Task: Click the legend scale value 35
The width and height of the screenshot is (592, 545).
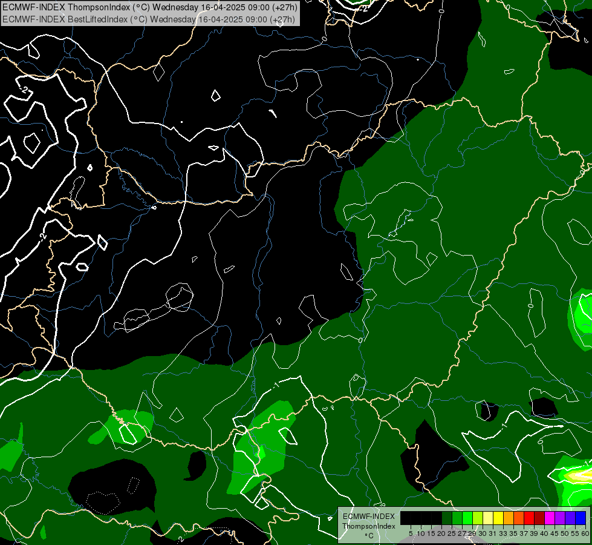Action: point(513,533)
